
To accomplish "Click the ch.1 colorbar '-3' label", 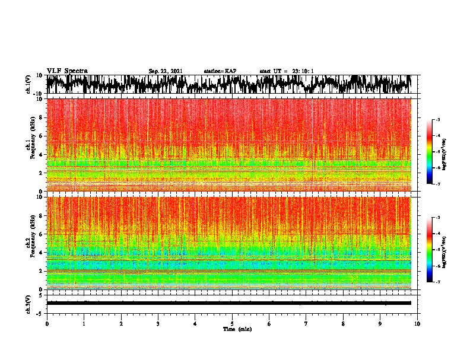I will 437,119.
